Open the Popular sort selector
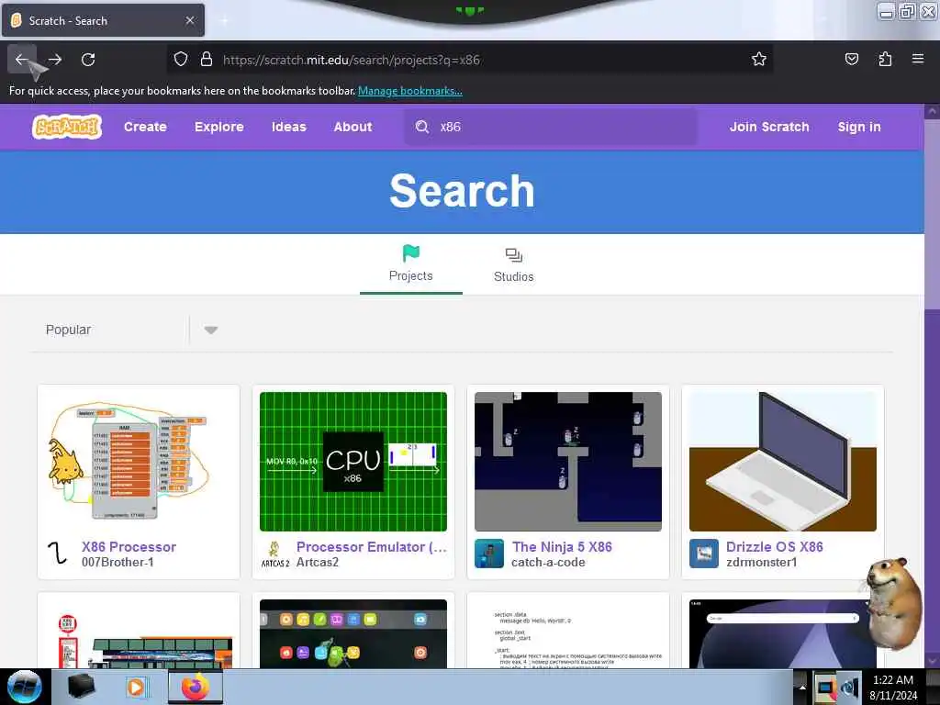Screen dimensions: 940x705 (x=130, y=330)
